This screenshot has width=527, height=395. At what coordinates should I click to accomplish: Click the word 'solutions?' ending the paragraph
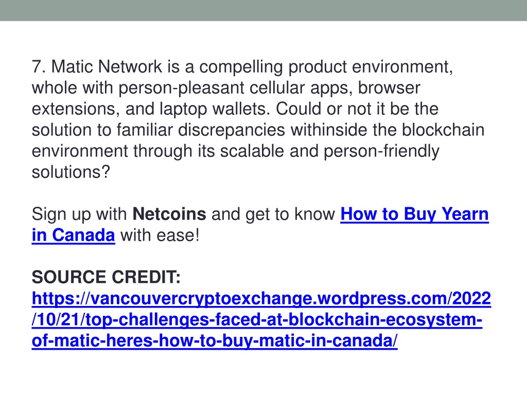[71, 172]
